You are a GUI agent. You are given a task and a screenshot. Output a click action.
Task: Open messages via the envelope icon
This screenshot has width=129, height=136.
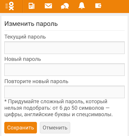tap(48, 6)
